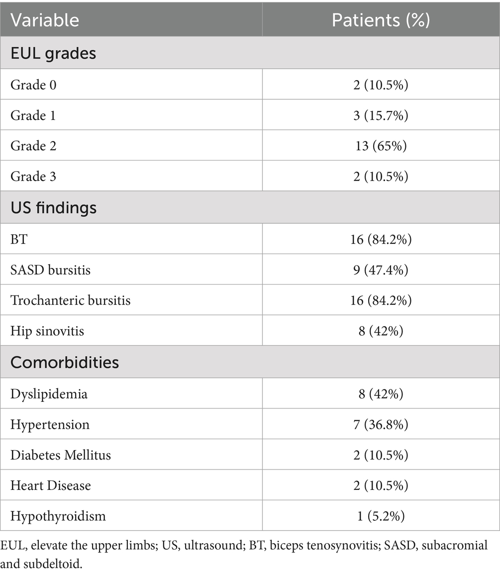Select the 1 (5.2%) Hypothyroidism value
This screenshot has width=500, height=575.
381,515
